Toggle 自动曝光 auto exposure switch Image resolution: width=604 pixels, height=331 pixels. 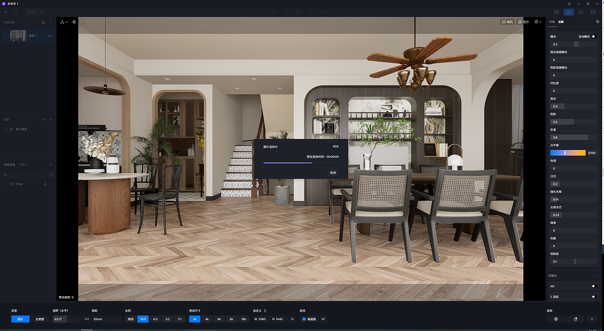(x=594, y=36)
